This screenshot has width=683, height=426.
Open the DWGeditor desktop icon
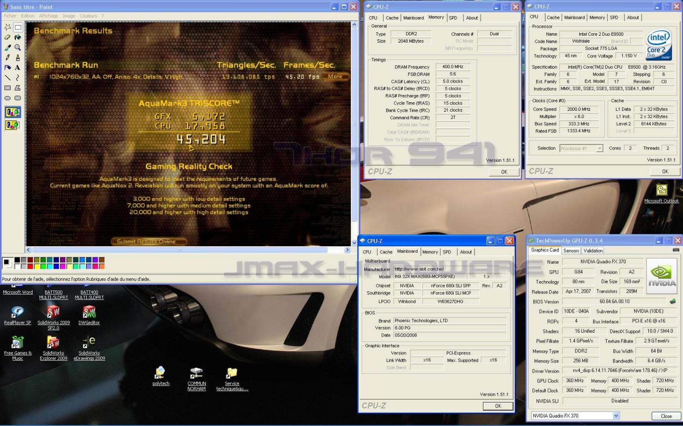tap(89, 315)
